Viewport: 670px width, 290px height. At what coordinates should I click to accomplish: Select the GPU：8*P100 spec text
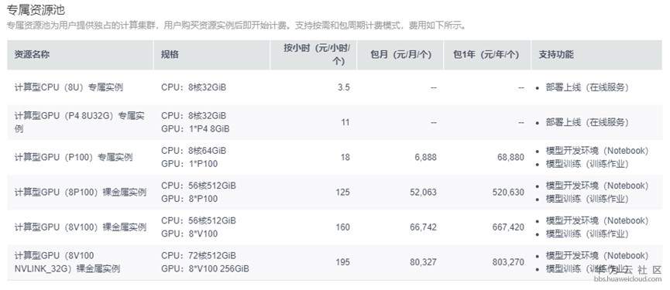click(189, 199)
